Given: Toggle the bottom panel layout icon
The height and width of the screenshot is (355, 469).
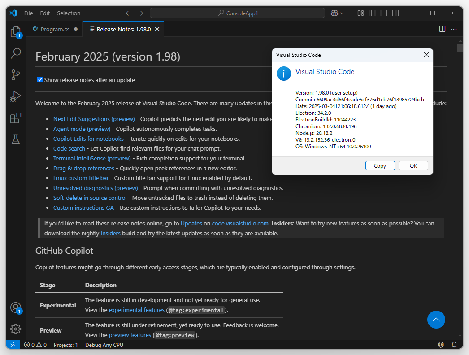Looking at the screenshot, I should pos(384,13).
